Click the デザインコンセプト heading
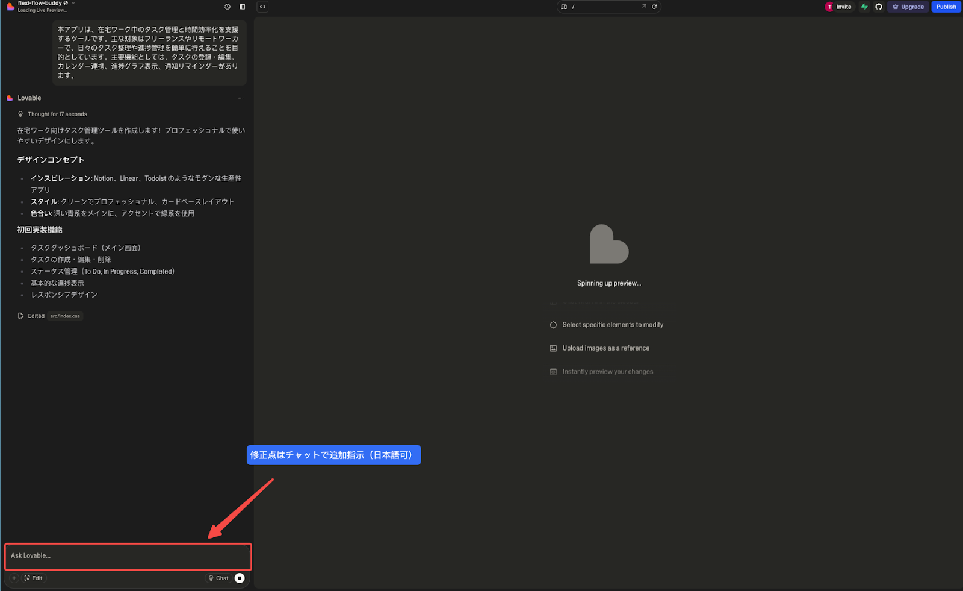 [51, 160]
